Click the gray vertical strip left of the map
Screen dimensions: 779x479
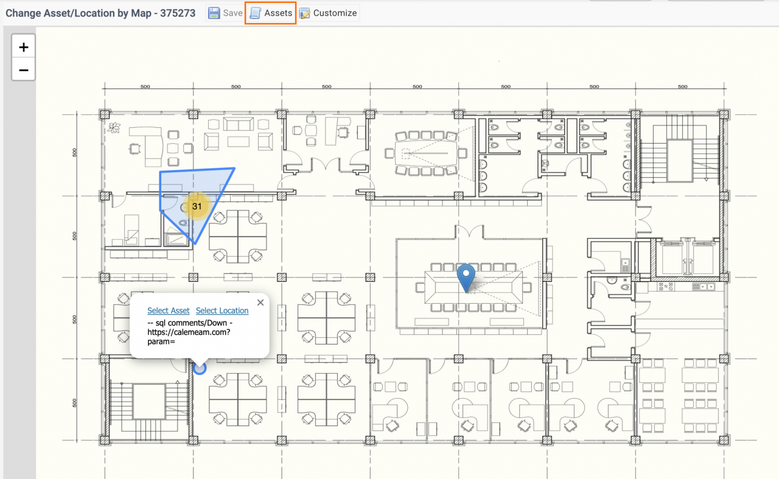coord(18,274)
